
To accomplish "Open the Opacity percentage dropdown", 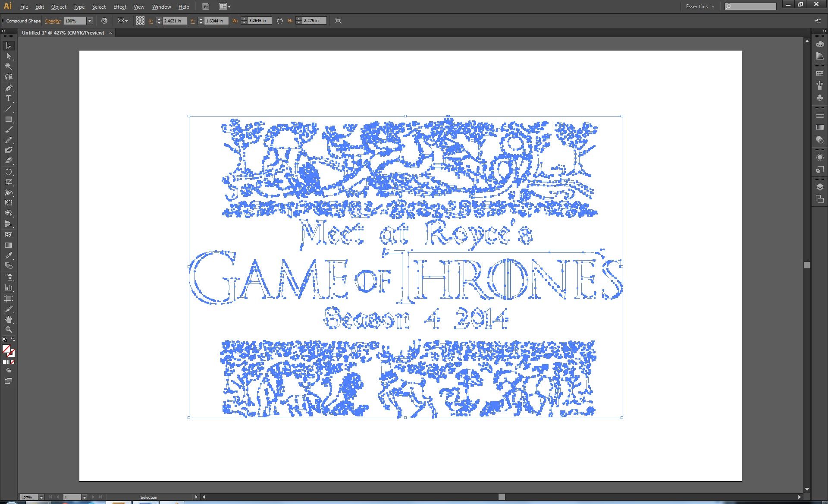I will 90,21.
